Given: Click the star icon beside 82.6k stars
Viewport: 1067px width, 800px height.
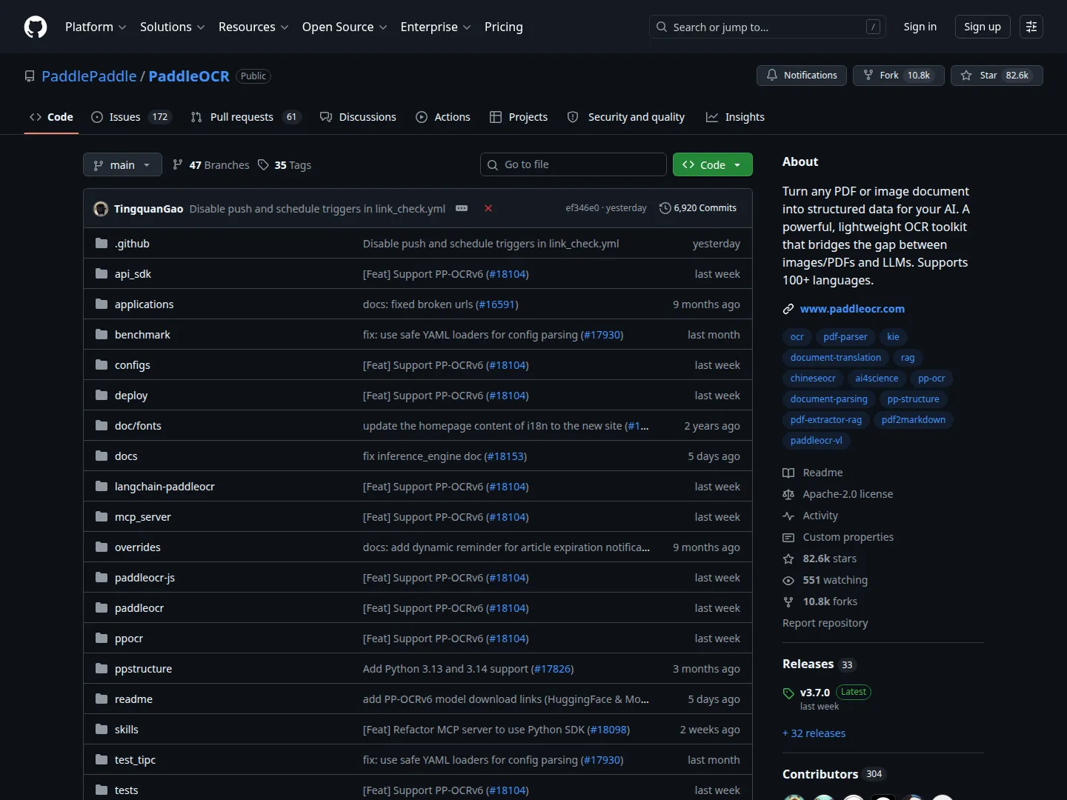Looking at the screenshot, I should [x=788, y=559].
